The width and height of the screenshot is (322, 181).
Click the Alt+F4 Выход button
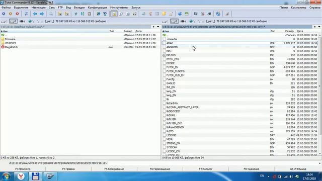click(x=298, y=169)
